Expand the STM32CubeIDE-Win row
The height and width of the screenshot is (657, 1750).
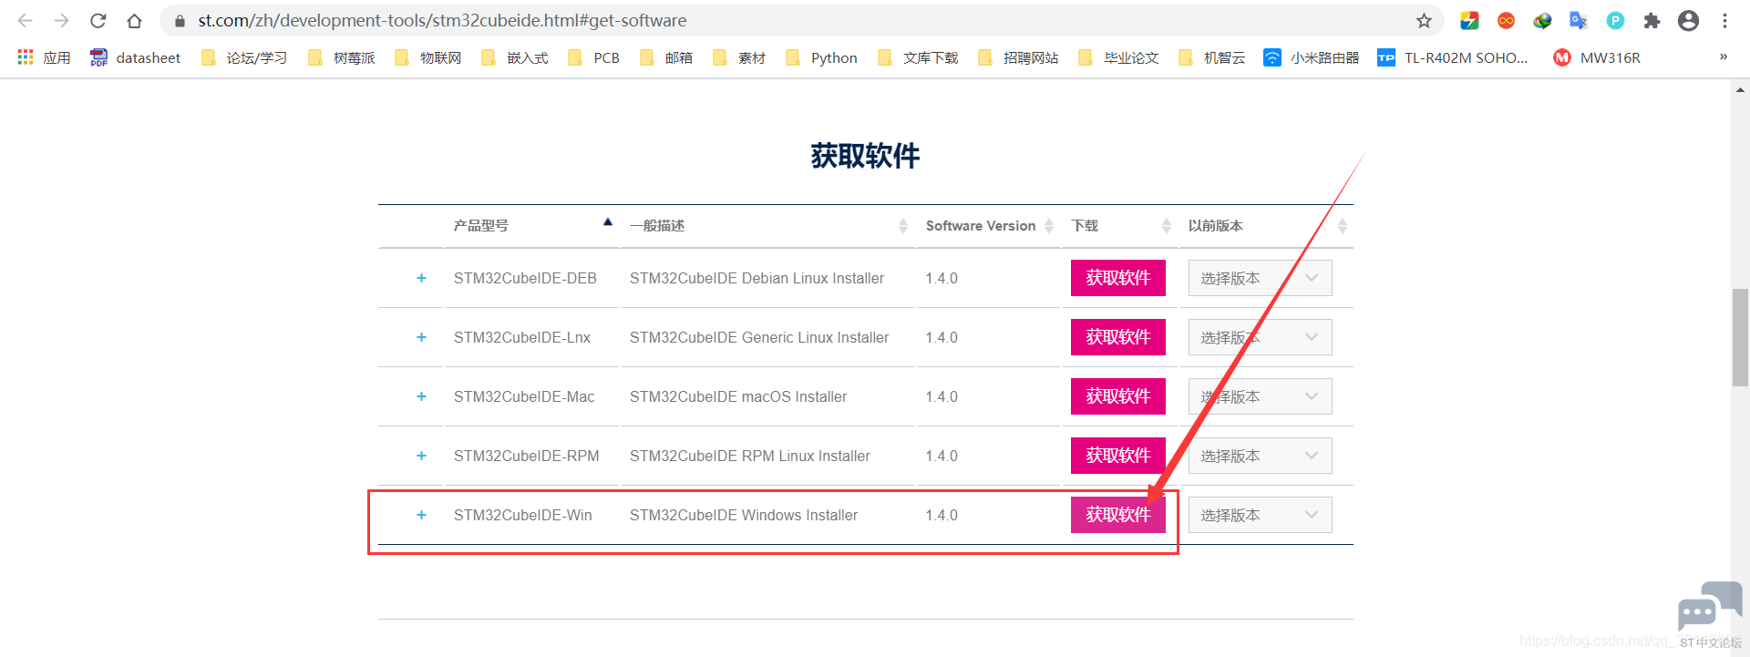click(x=421, y=515)
